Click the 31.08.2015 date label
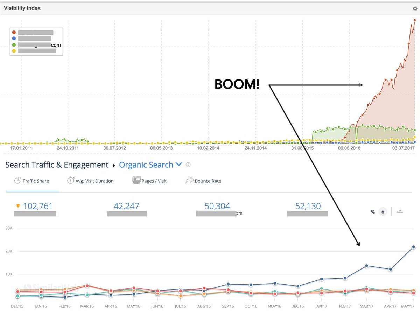The image size is (420, 314). [302, 148]
